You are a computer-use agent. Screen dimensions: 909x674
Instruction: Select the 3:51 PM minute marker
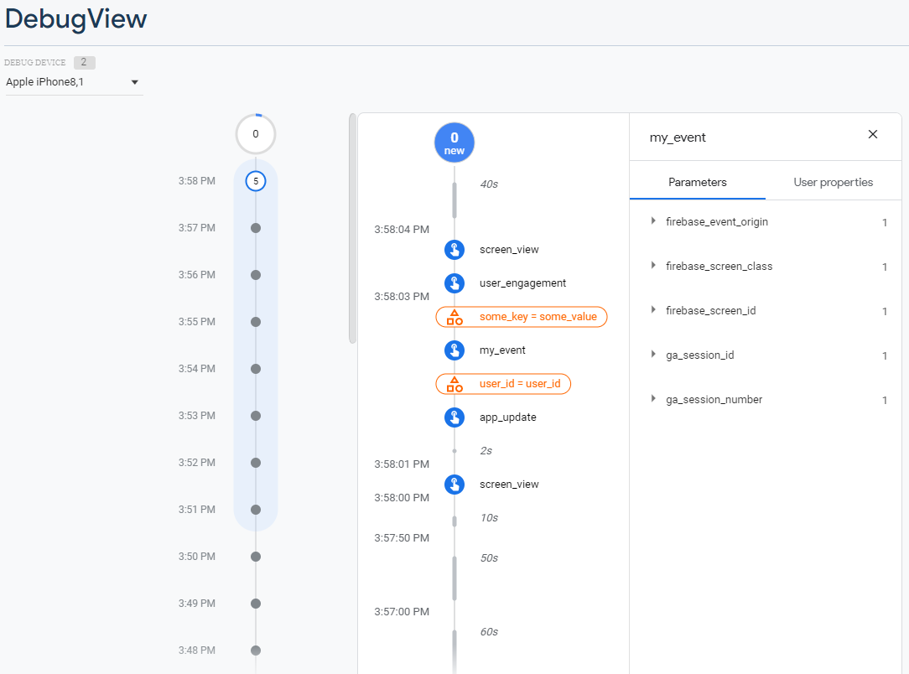tap(256, 510)
